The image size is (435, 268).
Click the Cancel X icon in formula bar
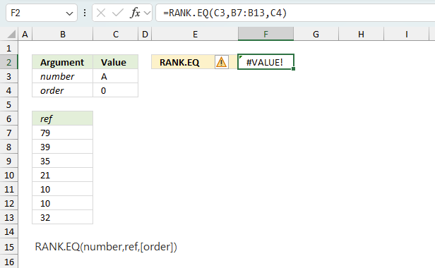101,13
